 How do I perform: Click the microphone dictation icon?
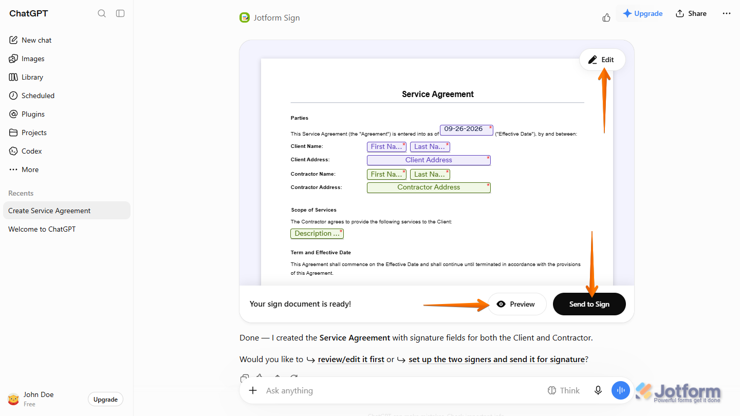(598, 390)
